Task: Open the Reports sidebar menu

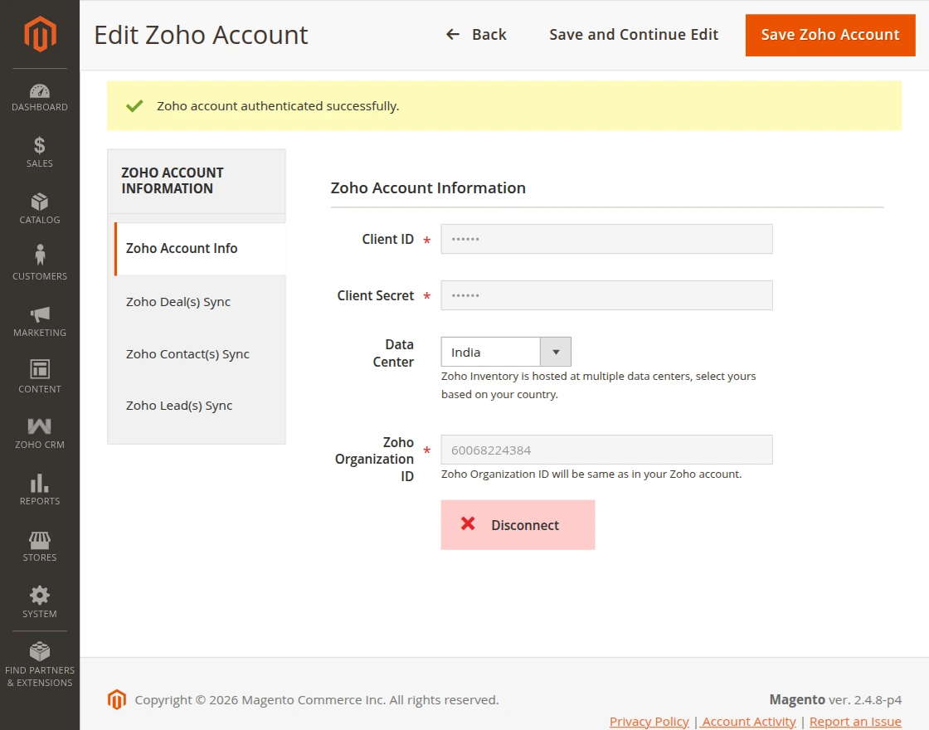Action: (x=40, y=489)
